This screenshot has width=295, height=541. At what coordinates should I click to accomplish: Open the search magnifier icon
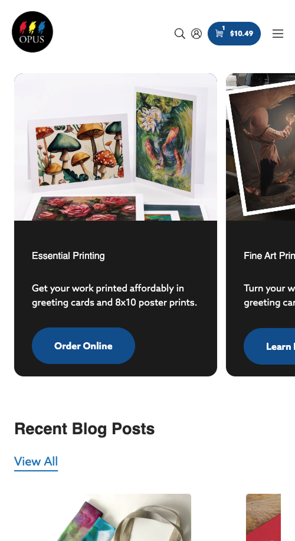(x=180, y=34)
